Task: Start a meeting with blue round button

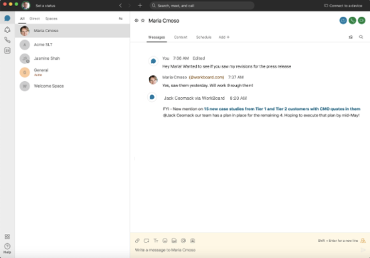Action: (343, 21)
